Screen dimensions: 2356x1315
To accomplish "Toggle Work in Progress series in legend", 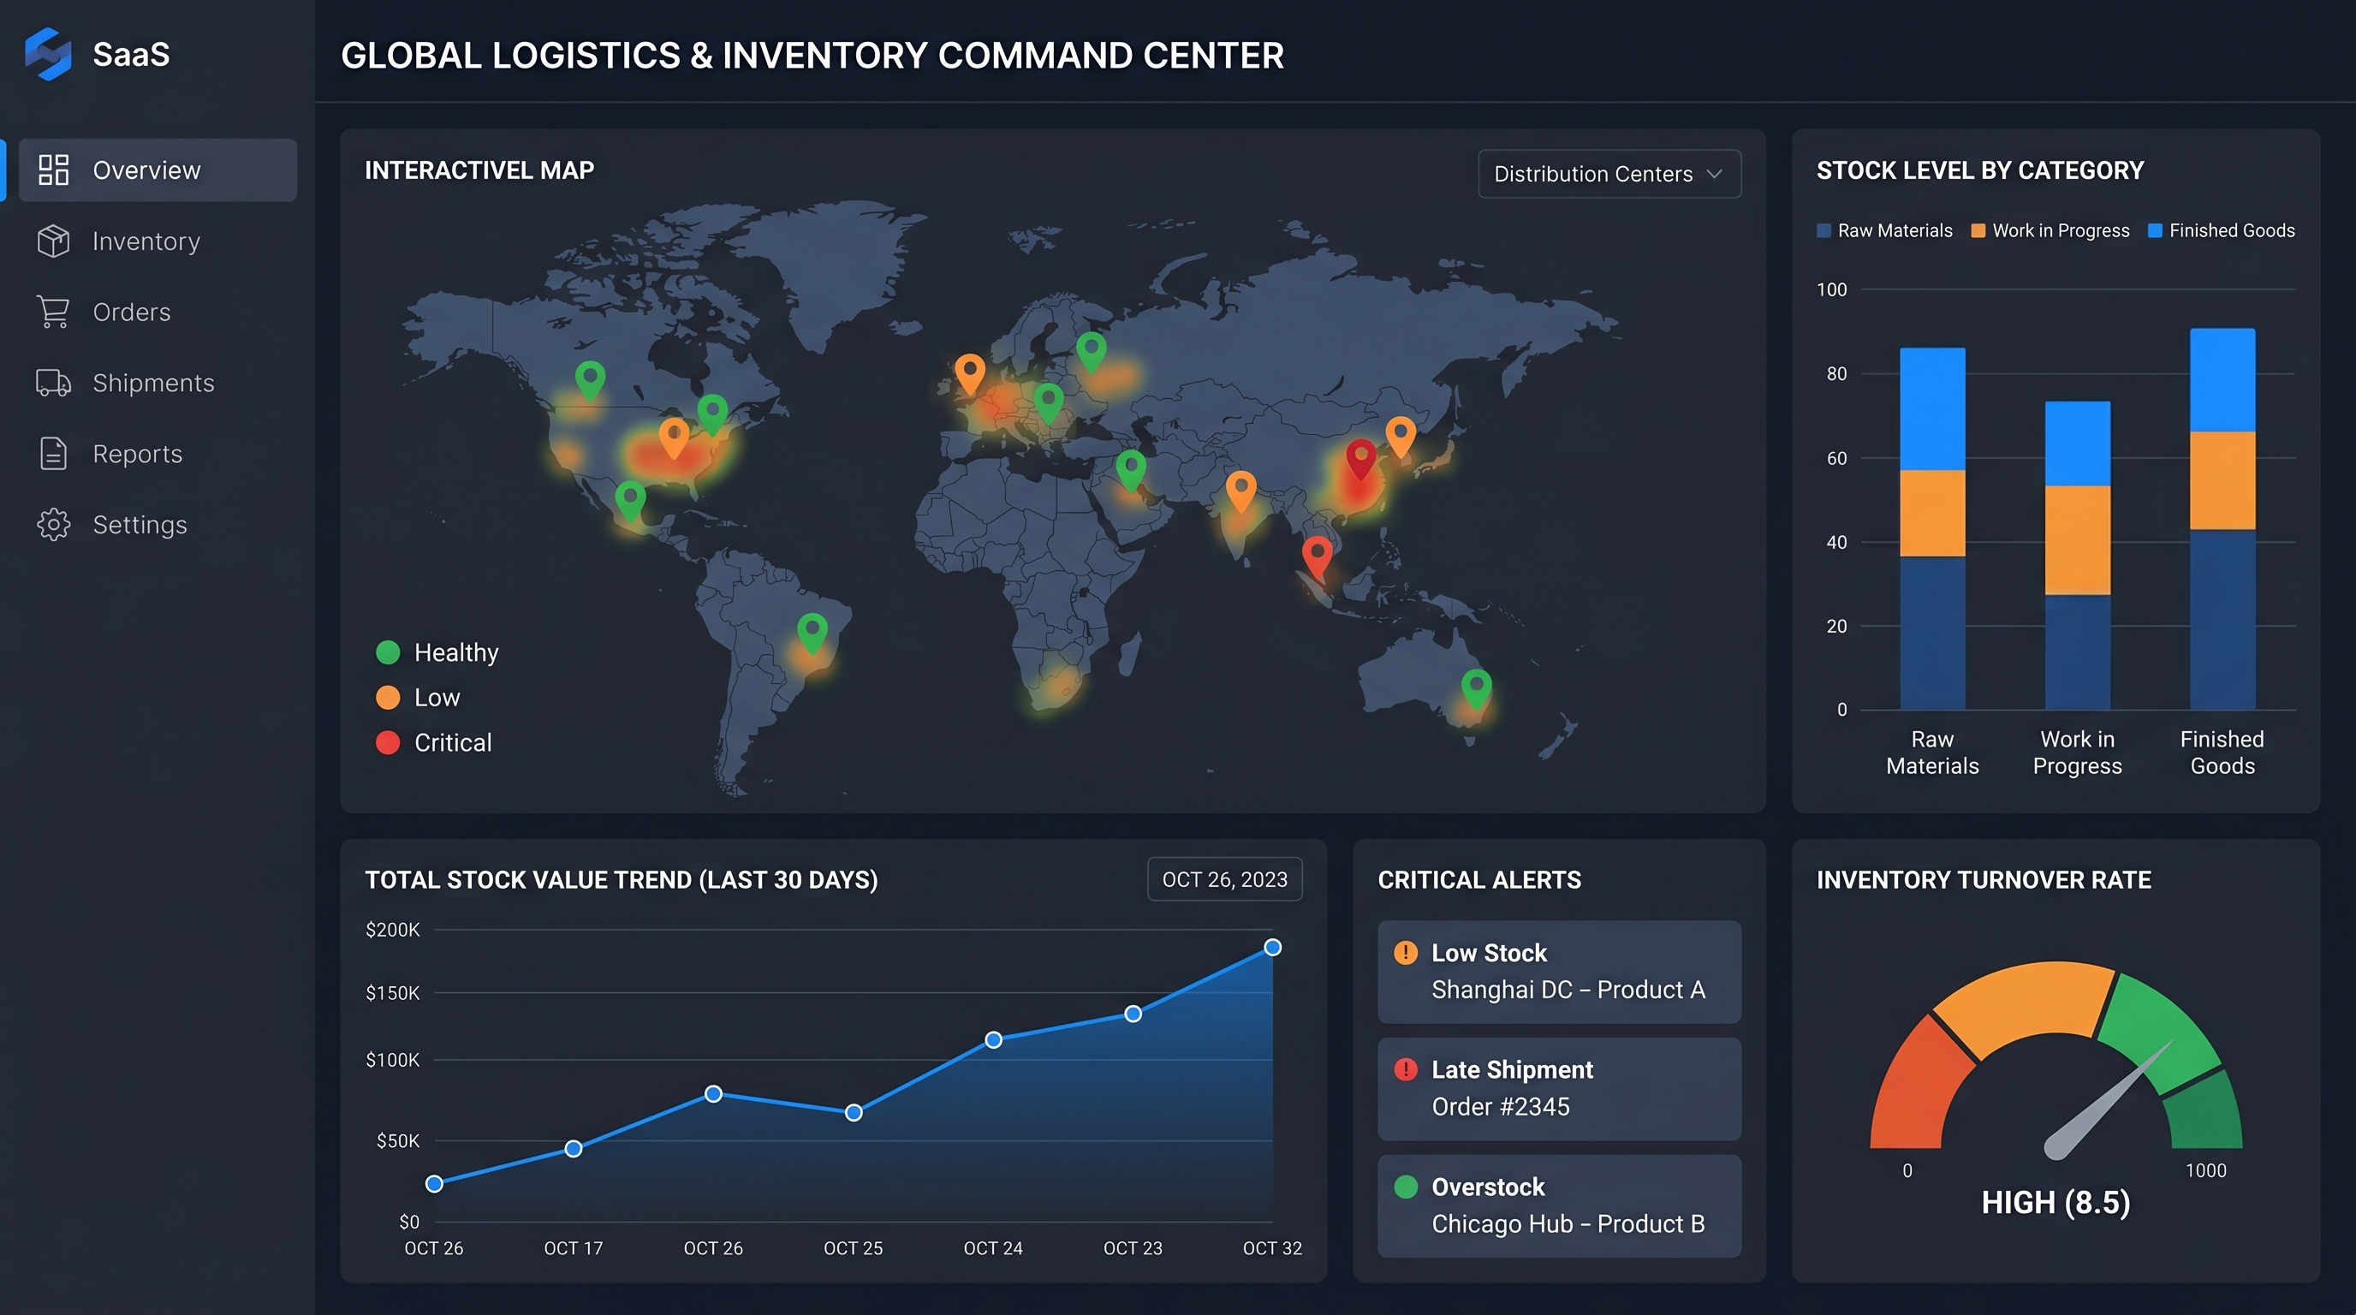I will click(x=2050, y=230).
